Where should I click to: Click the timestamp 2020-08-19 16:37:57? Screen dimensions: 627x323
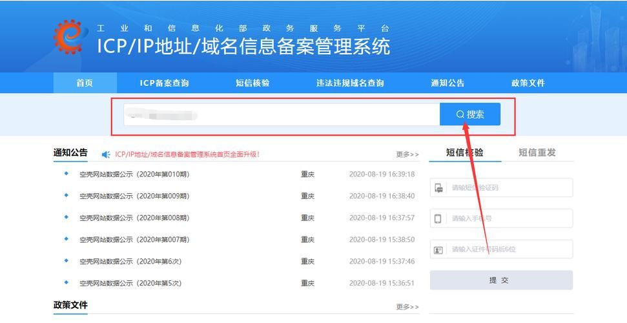[382, 218]
